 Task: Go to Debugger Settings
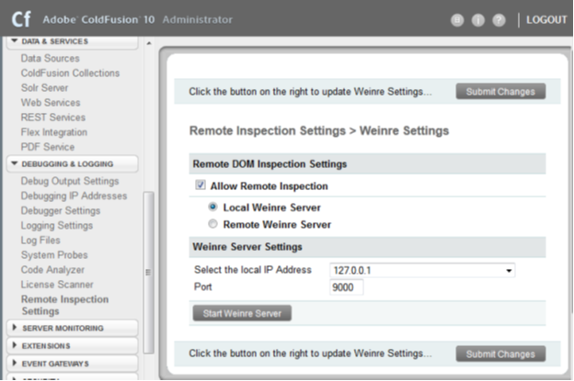pyautogui.click(x=62, y=210)
